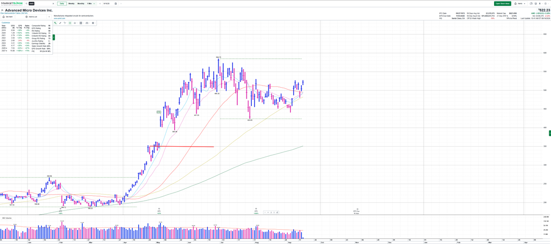Click the IBD Volume label
Viewport: 551px width, 244px height.
pos(8,218)
